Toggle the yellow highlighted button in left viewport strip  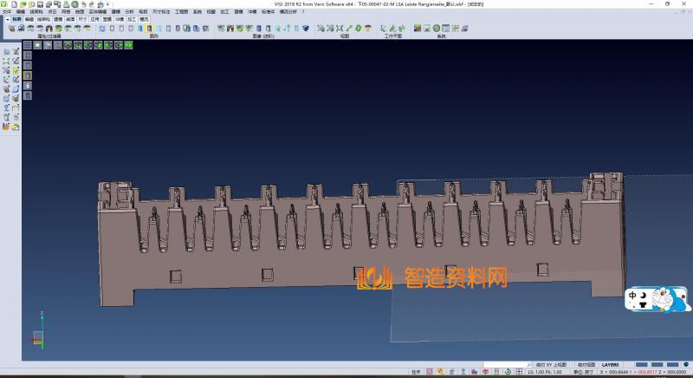pos(27,75)
